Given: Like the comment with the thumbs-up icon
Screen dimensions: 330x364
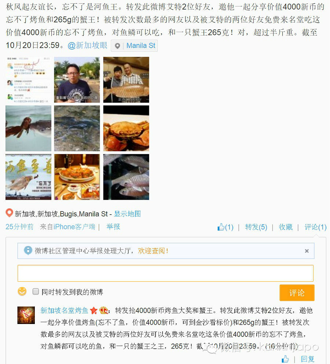Looking at the screenshot, I should pos(285,359).
